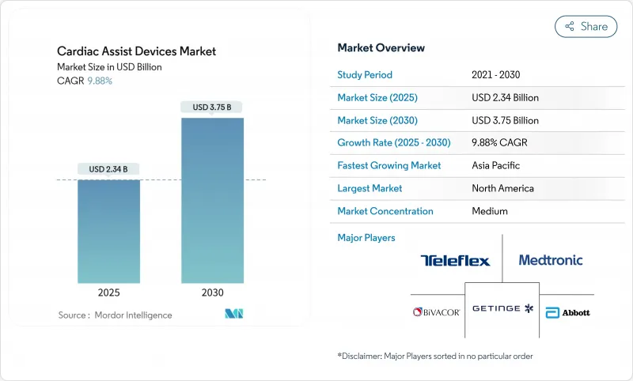Click the Cardiac Assist Devices Market title
Viewport: 633px width, 381px height.
click(136, 51)
